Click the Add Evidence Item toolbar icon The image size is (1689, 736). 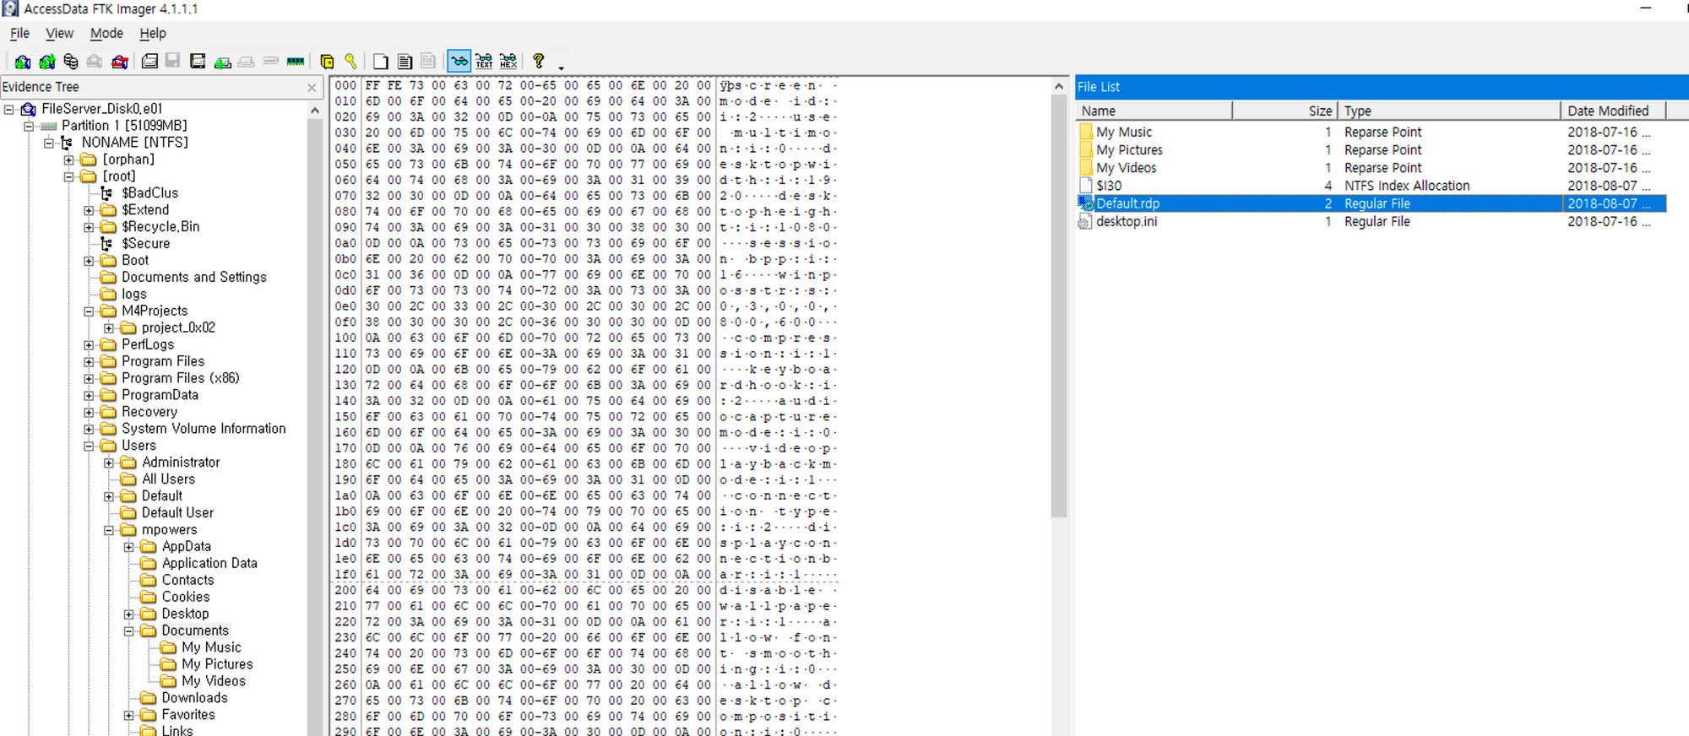tap(23, 62)
